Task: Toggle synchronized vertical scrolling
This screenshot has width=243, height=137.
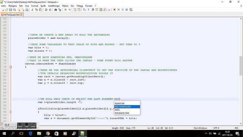Action: 75,10
